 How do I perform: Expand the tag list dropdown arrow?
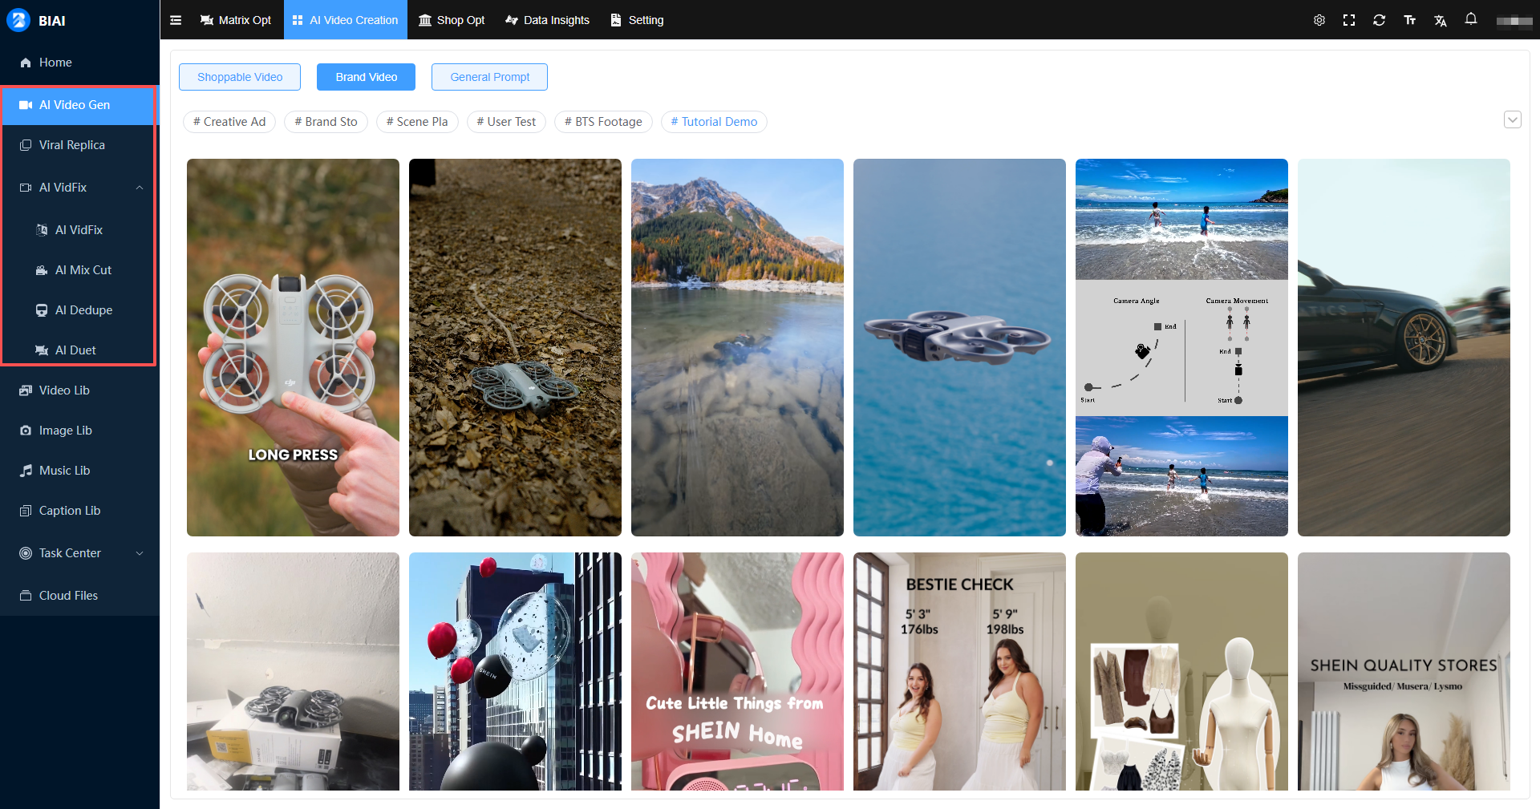(x=1512, y=120)
